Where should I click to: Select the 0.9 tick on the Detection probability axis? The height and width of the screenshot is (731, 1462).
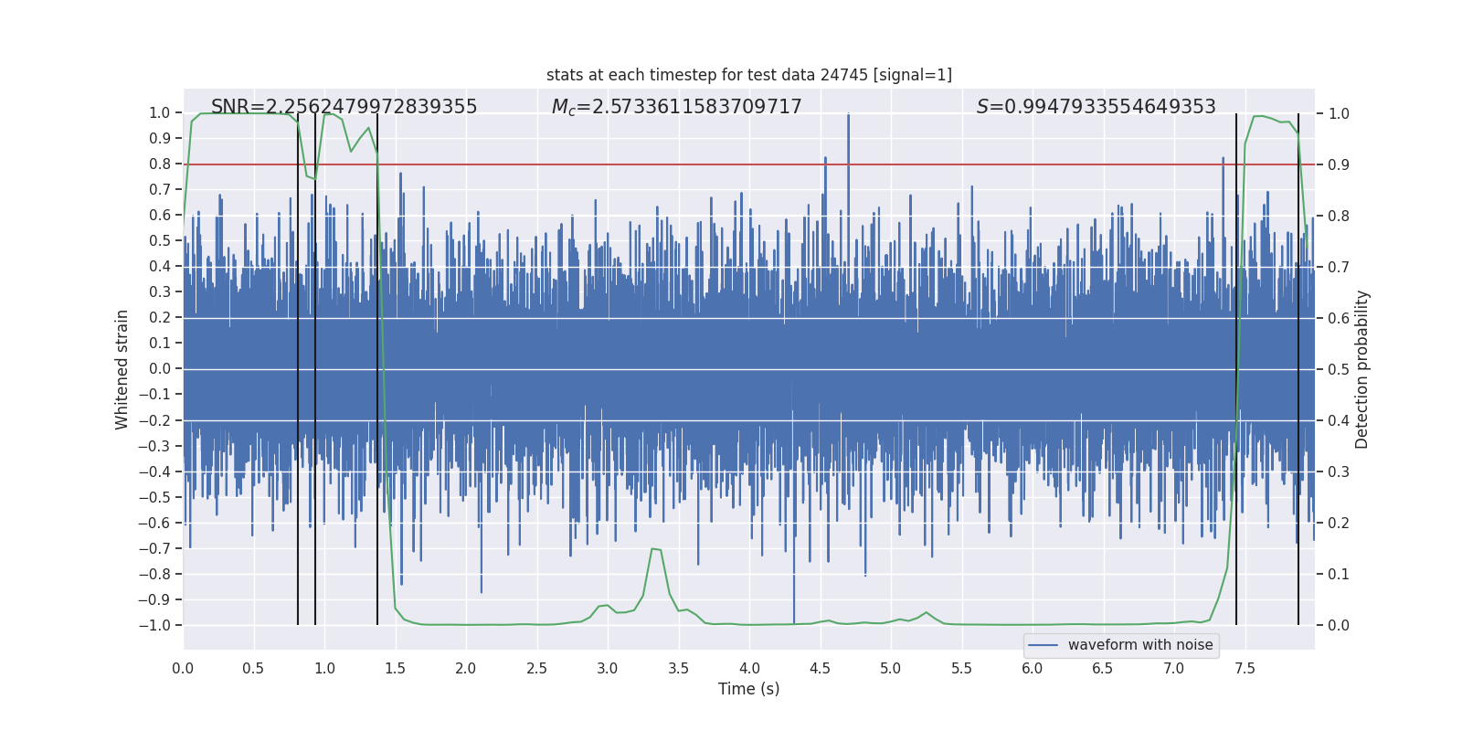(1339, 165)
